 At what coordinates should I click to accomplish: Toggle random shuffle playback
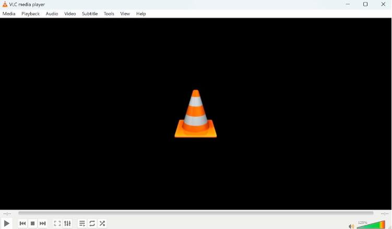[x=102, y=223]
